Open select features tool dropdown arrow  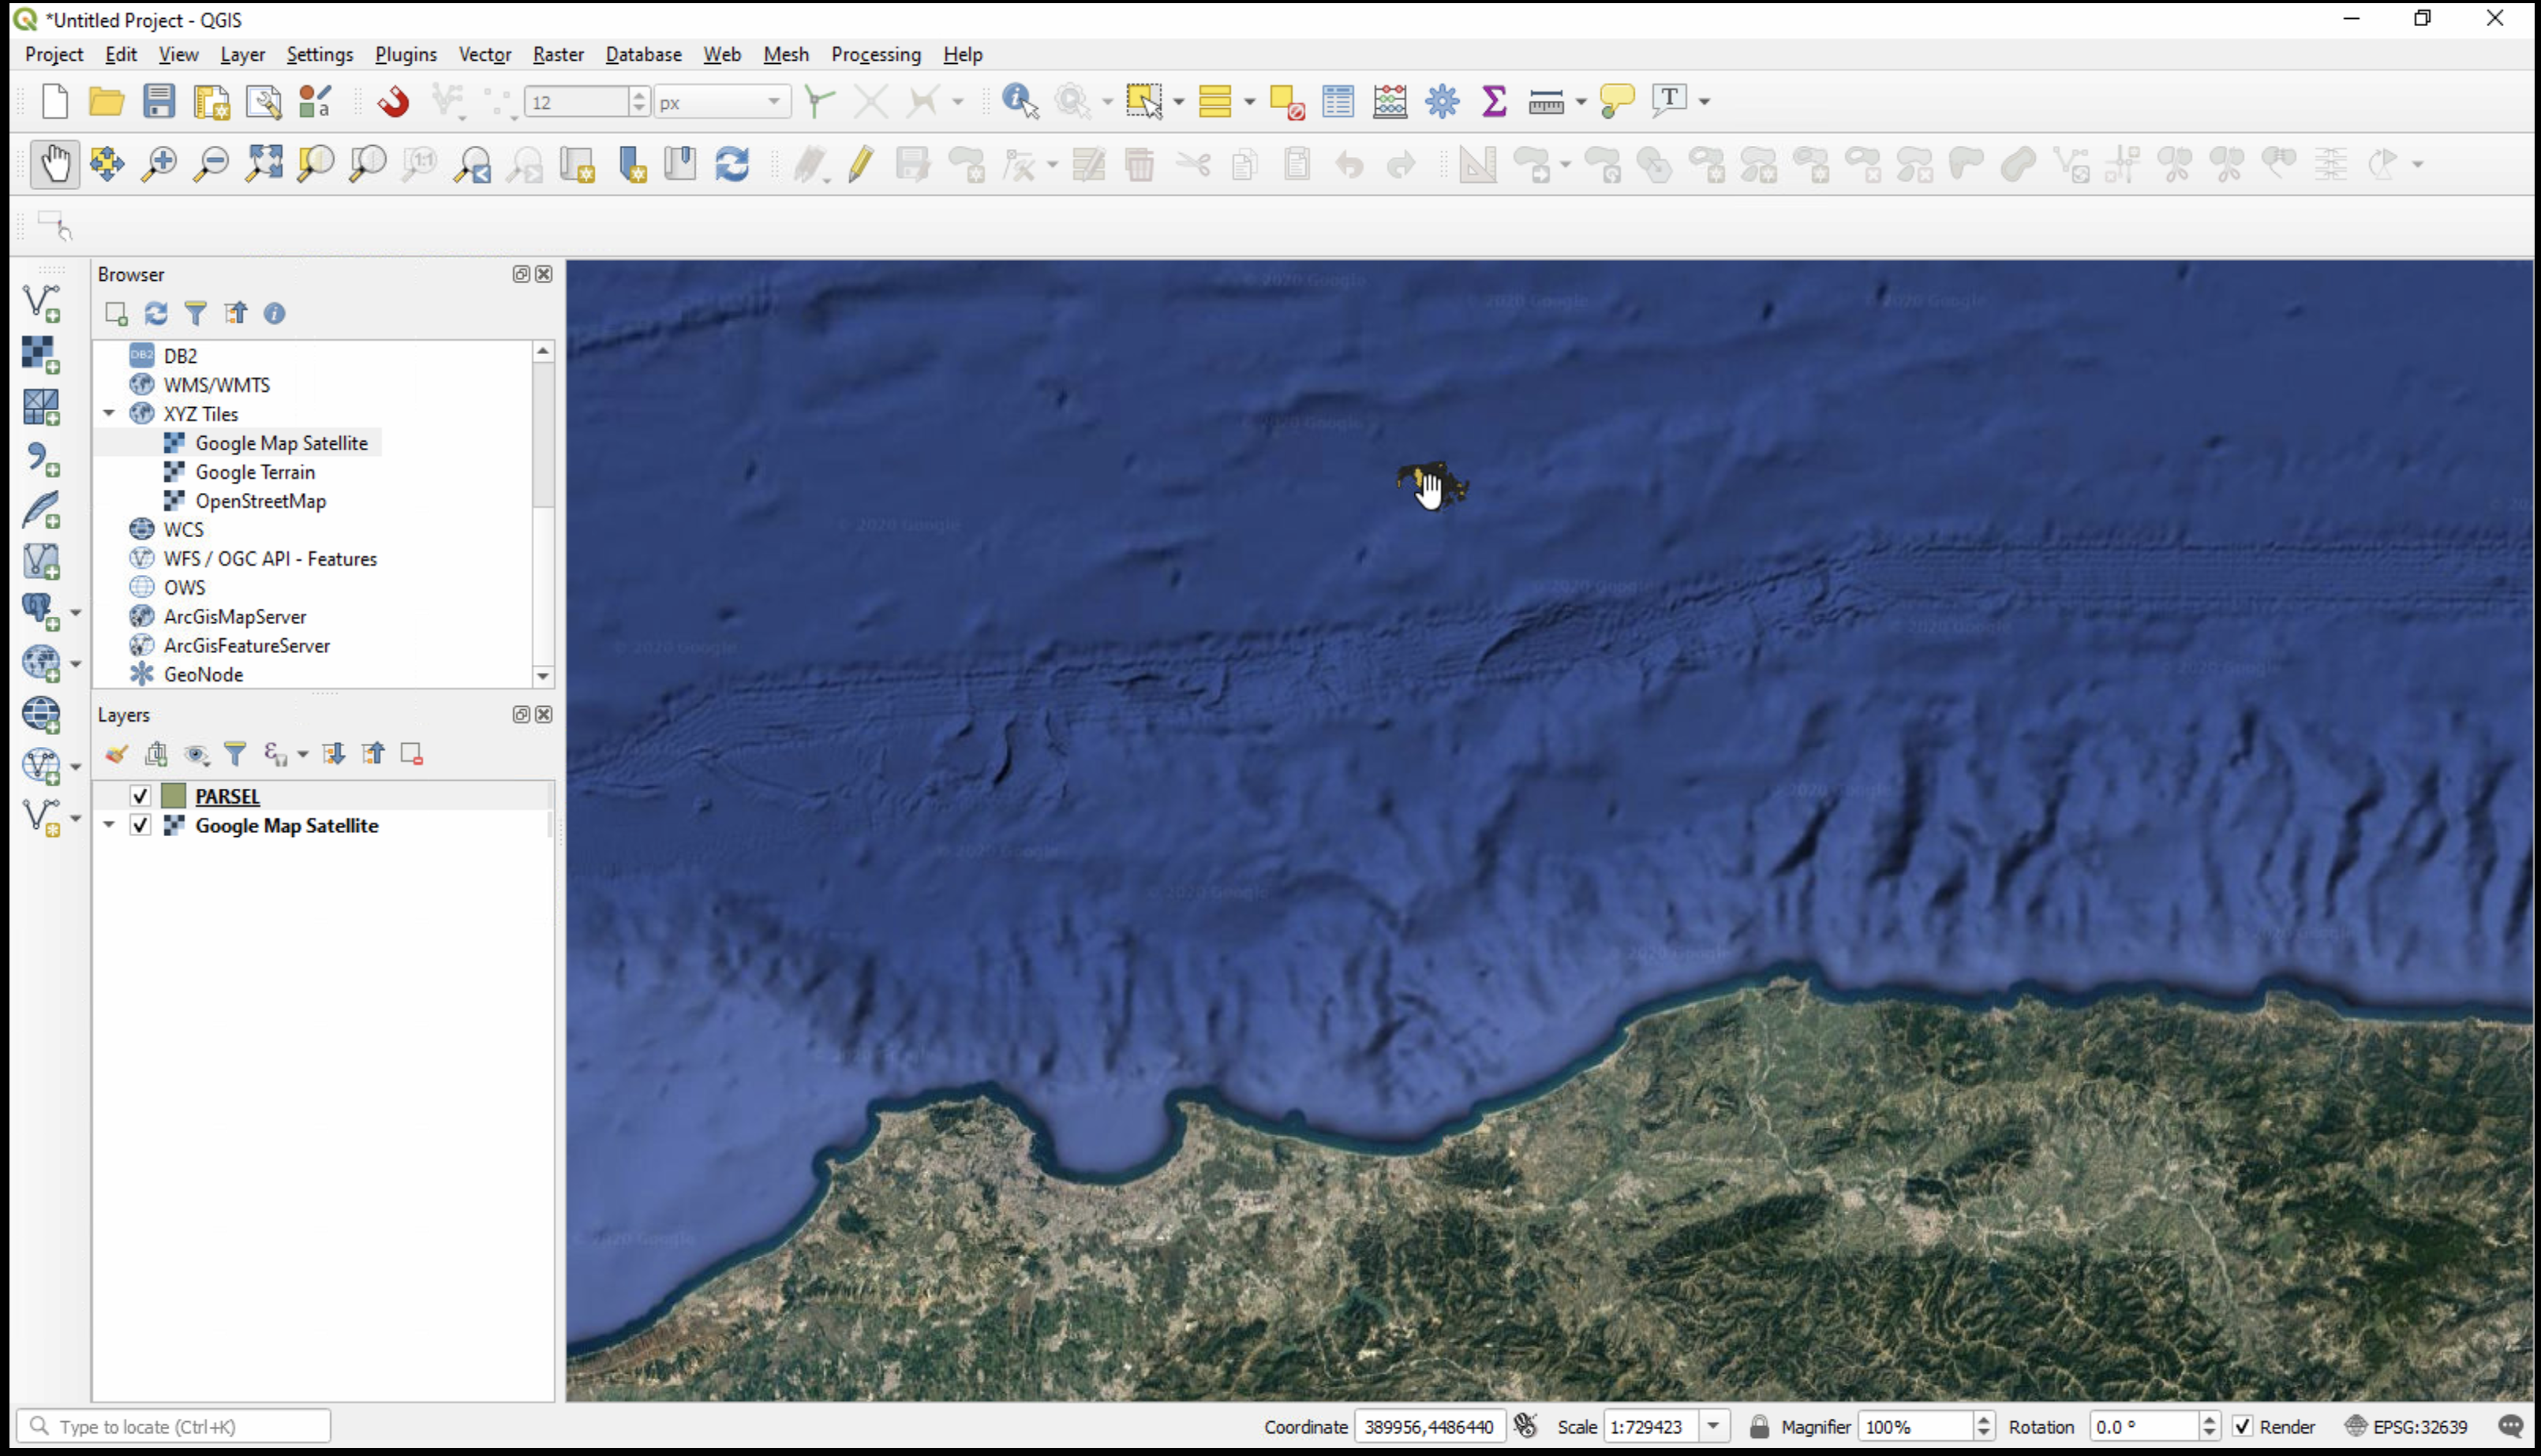[1177, 102]
